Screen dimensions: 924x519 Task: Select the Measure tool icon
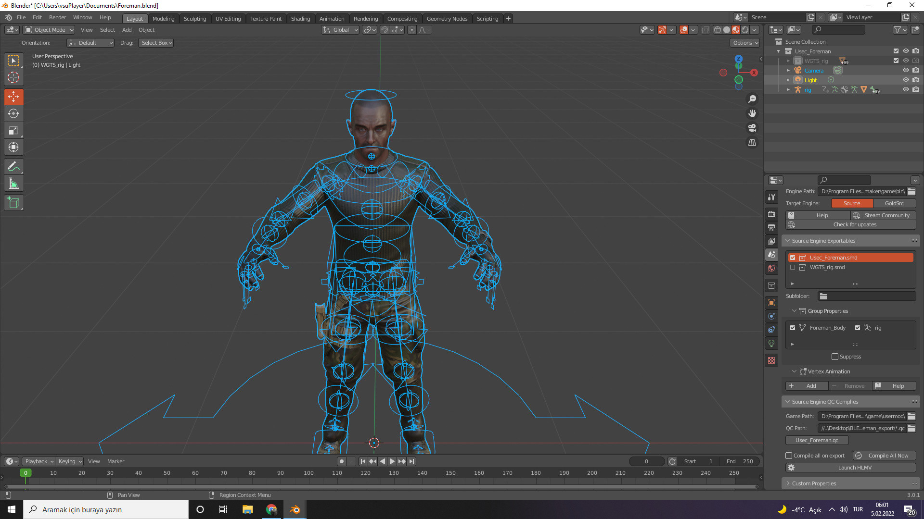click(14, 184)
